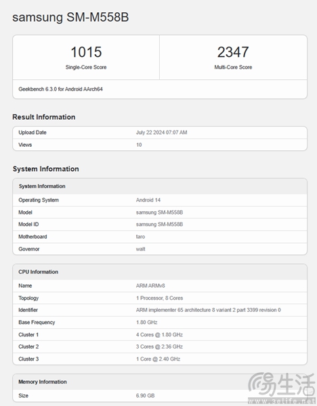Click the Result Information heading
317x406 pixels.
(44, 117)
